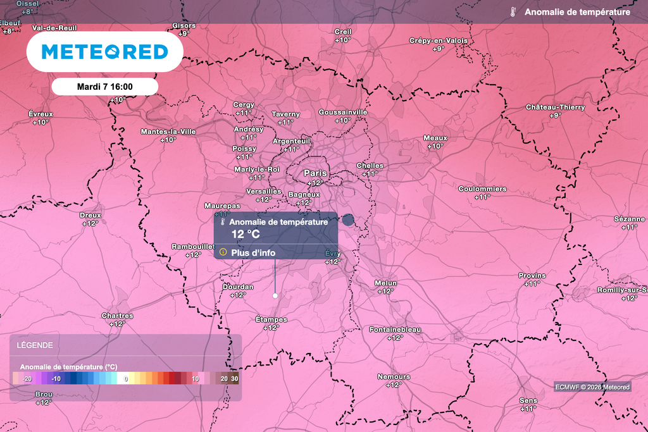648x432 pixels.
Task: Open the Plus d'info link
Action: 253,253
